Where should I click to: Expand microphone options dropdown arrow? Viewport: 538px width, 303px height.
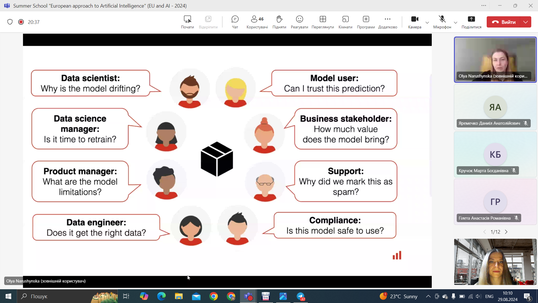pyautogui.click(x=456, y=22)
